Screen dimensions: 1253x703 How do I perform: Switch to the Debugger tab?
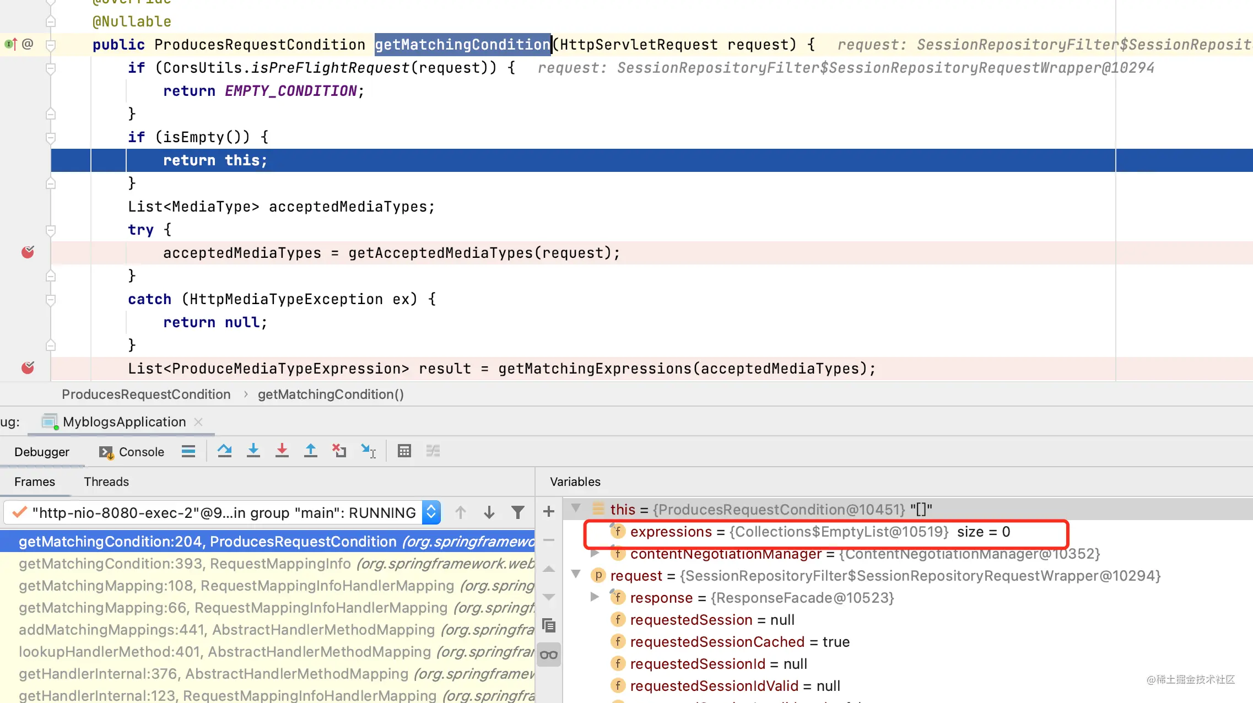(42, 452)
